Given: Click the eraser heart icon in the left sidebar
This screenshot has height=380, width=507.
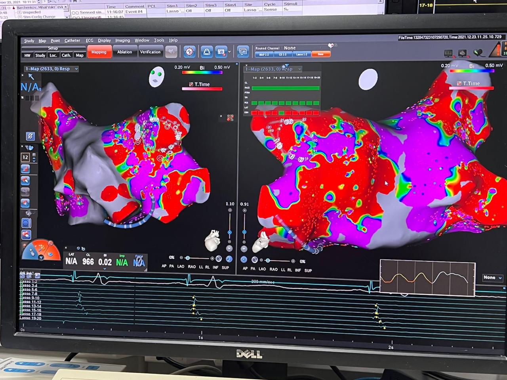Looking at the screenshot, I should click(x=26, y=181).
